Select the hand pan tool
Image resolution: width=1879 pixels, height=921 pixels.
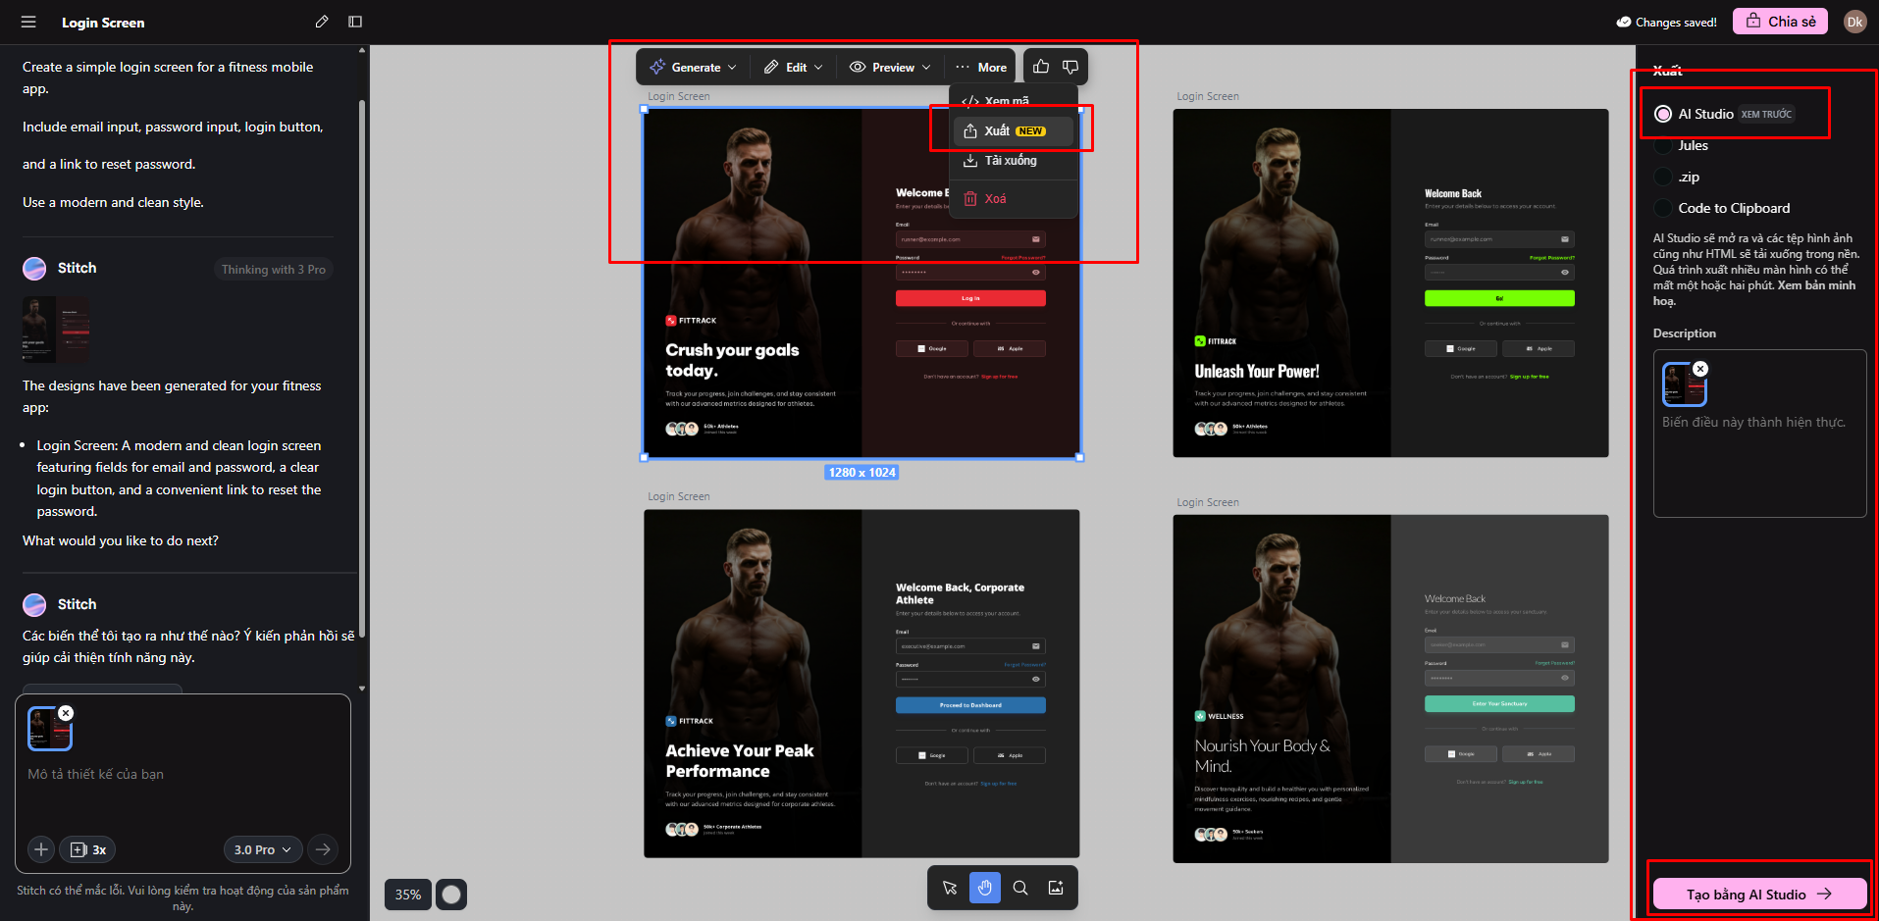pos(985,888)
